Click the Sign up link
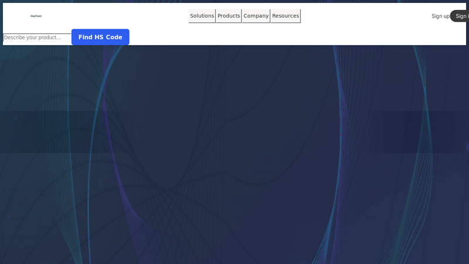 (440, 16)
